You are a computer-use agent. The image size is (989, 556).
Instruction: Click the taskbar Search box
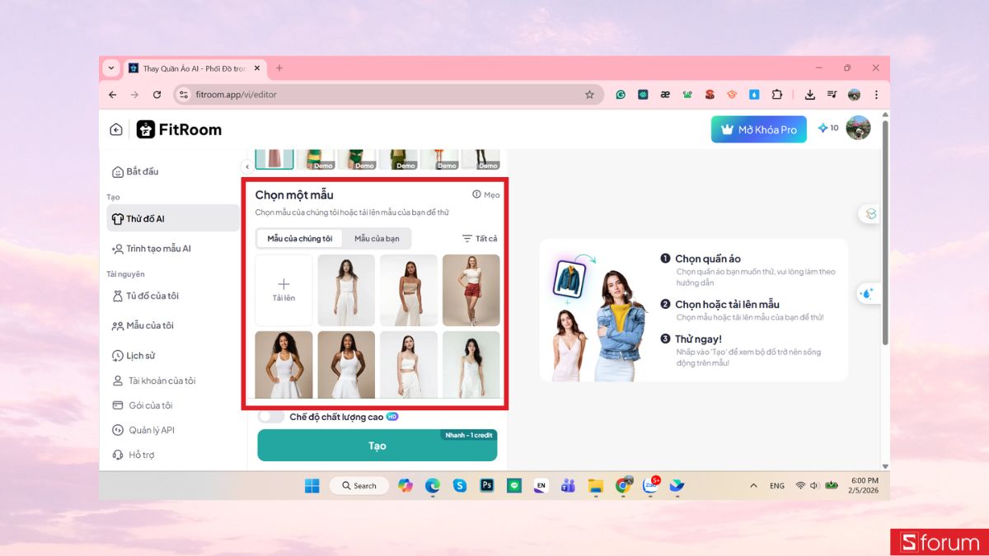(359, 486)
